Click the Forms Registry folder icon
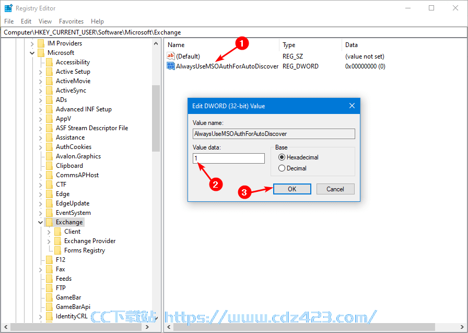The width and height of the screenshot is (468, 333). (x=57, y=250)
